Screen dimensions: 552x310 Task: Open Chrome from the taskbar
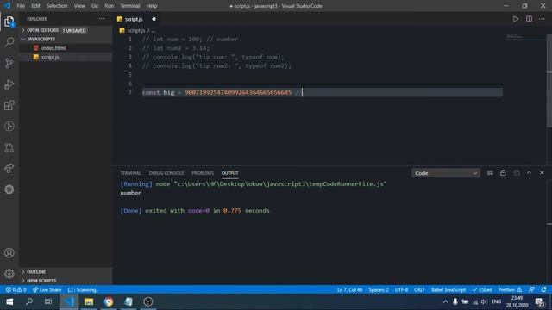click(x=109, y=301)
